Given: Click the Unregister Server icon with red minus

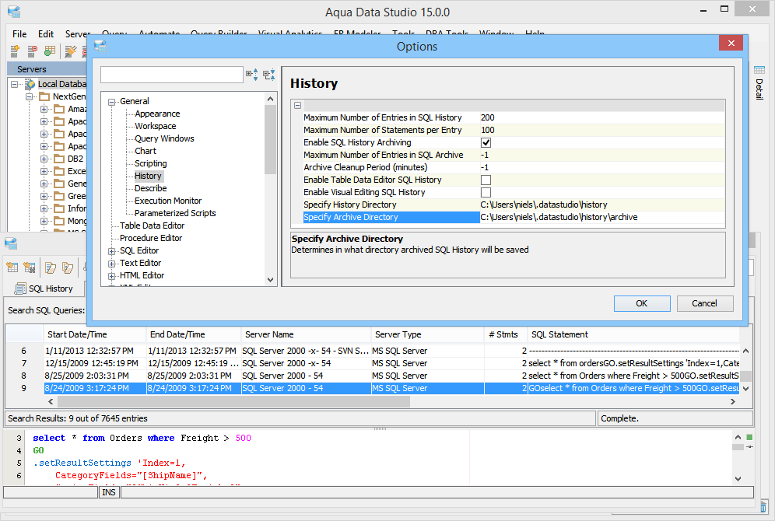Looking at the screenshot, I should (32, 51).
